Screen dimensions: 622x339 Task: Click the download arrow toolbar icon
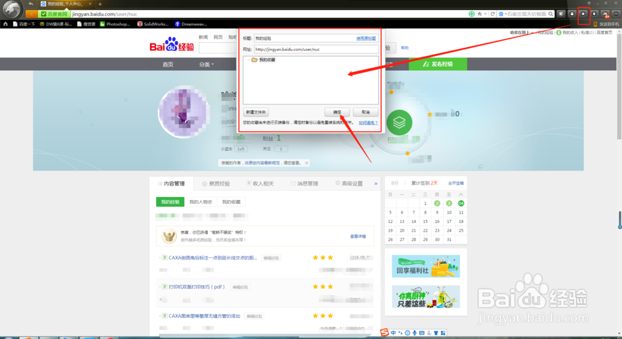click(594, 14)
